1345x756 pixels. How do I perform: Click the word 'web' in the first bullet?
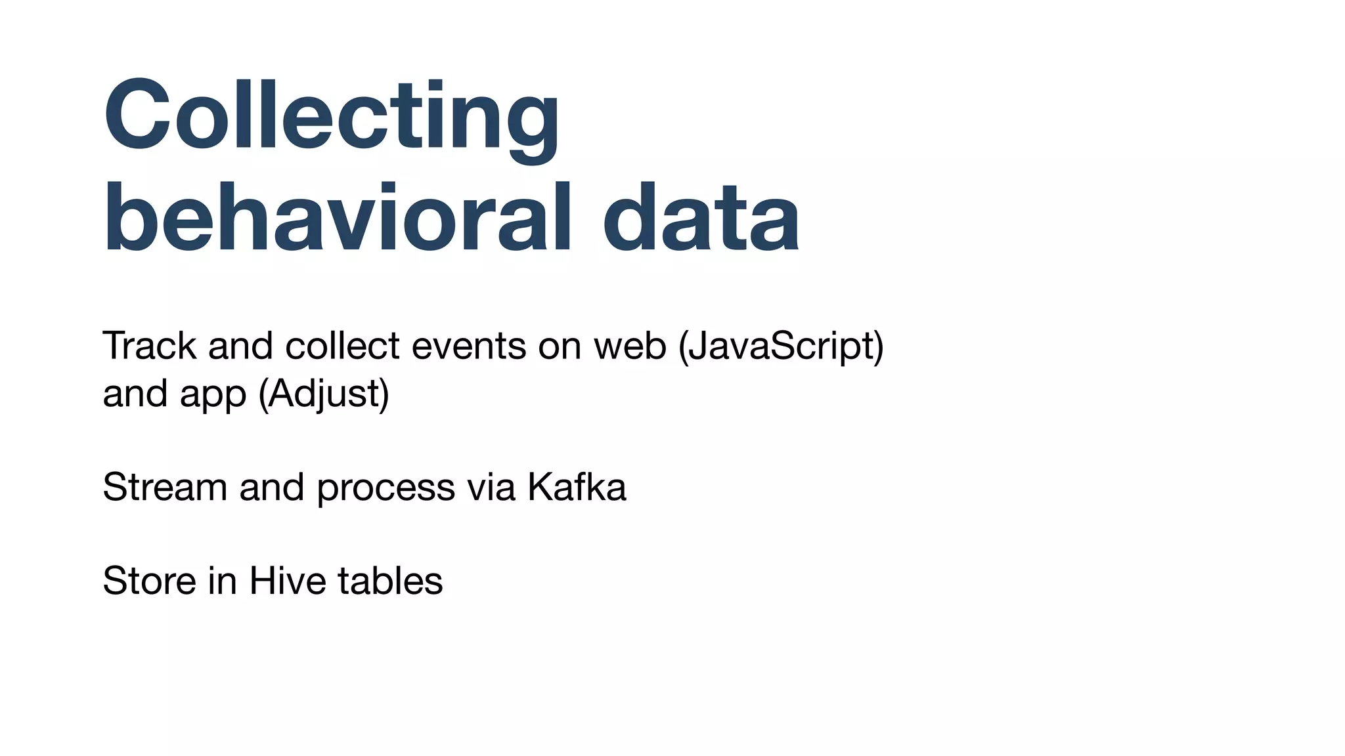[x=630, y=346]
